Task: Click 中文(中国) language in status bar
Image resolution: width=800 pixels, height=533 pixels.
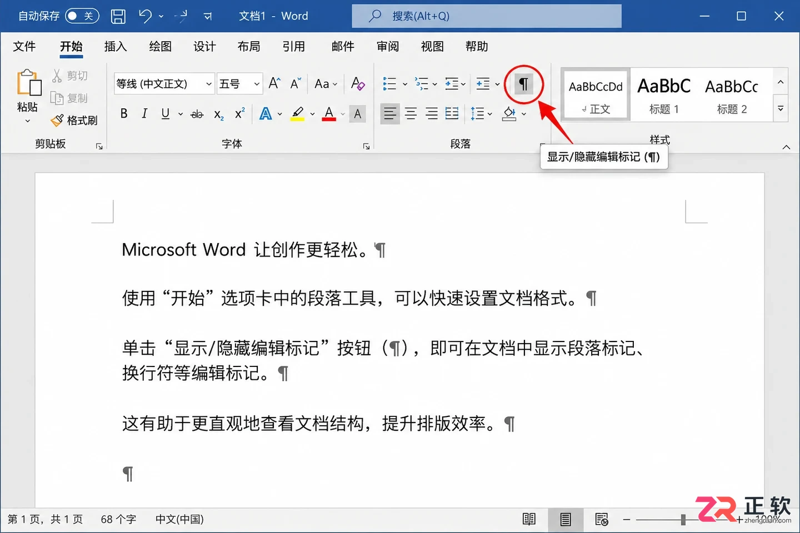Action: (179, 520)
